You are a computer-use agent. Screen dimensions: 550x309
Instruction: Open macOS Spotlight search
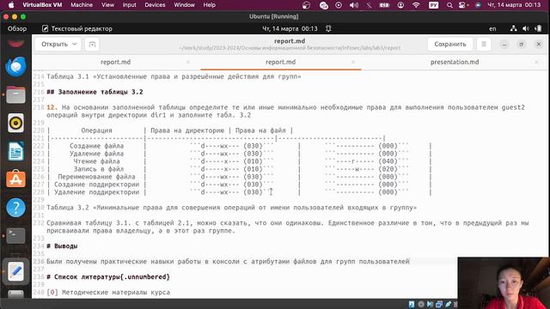point(449,5)
